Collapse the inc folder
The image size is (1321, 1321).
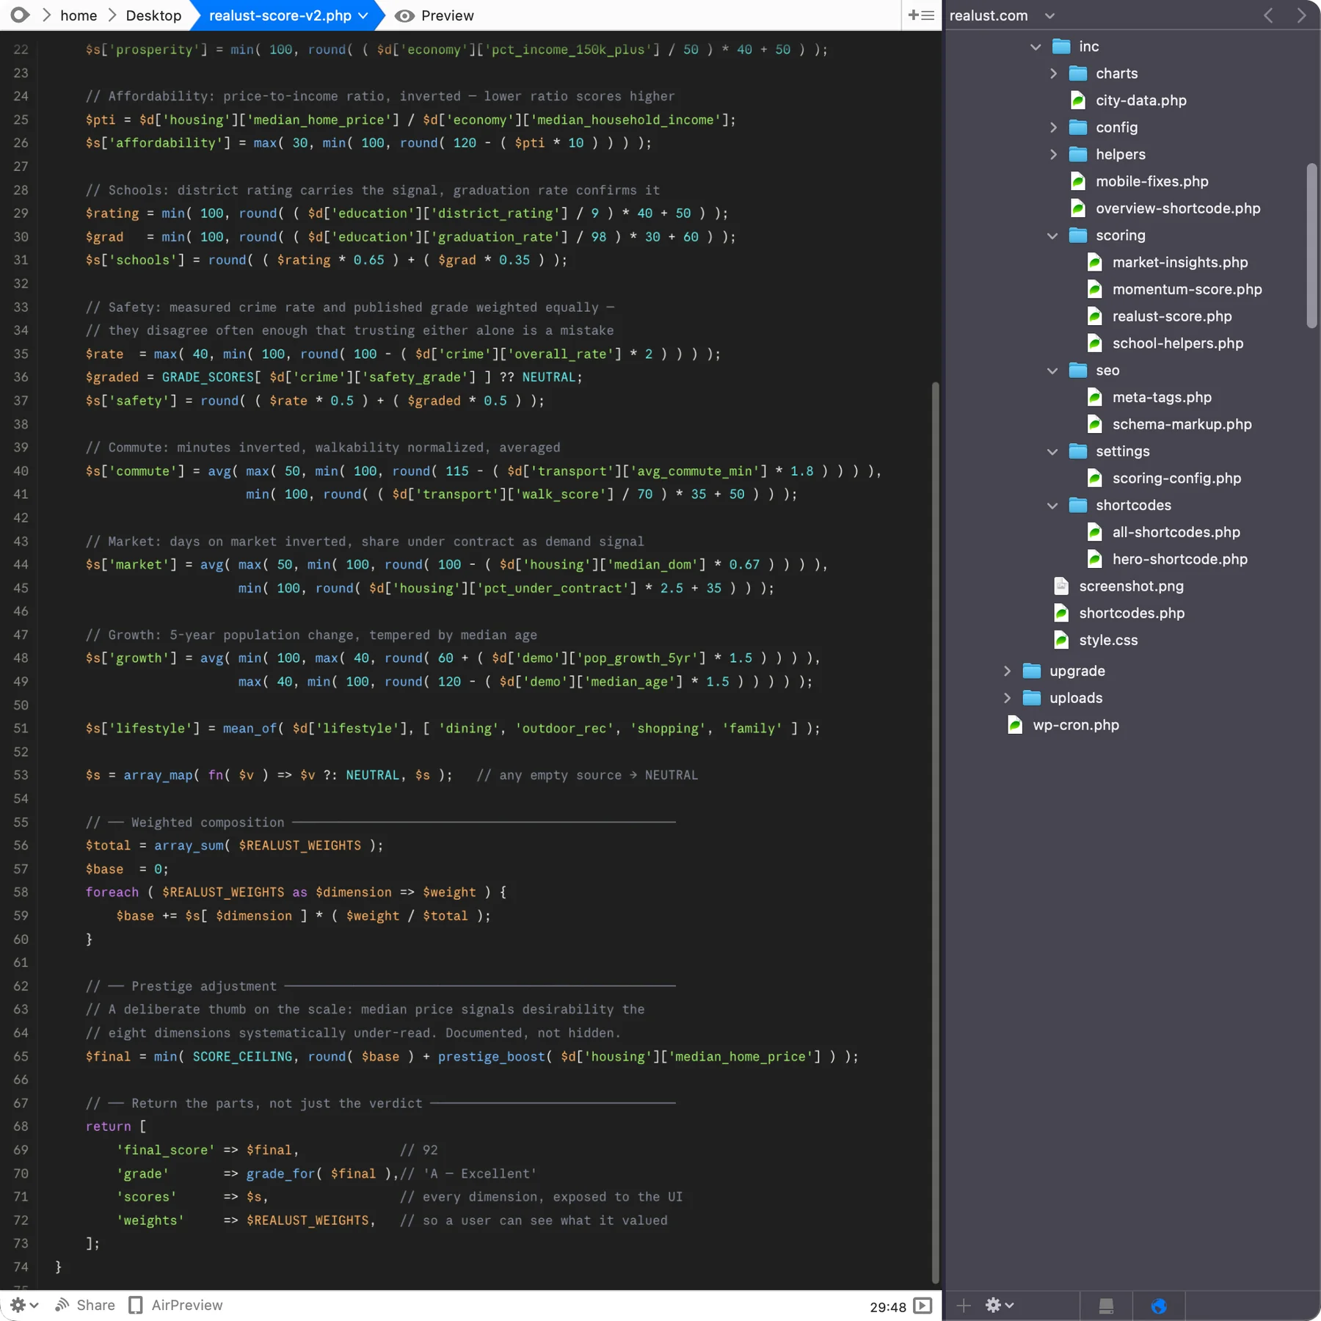coord(1036,46)
